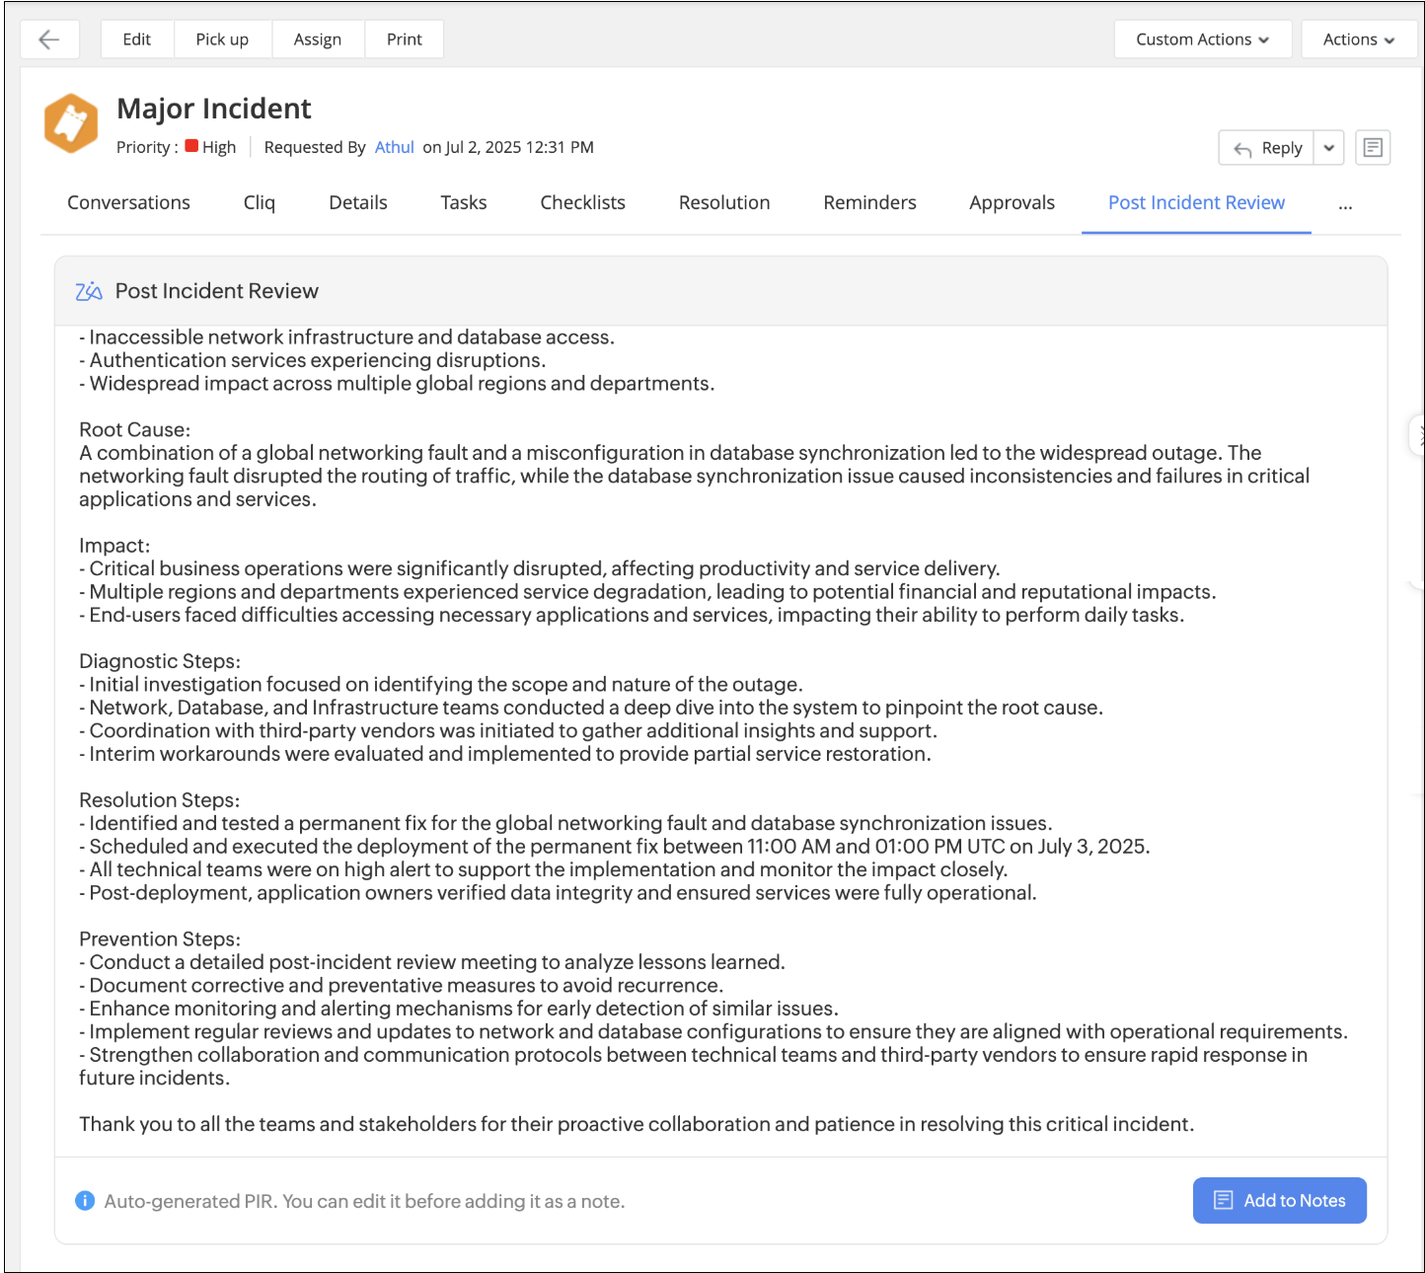
Task: Click the info icon near Auto-generated PIR
Action: click(x=85, y=1201)
